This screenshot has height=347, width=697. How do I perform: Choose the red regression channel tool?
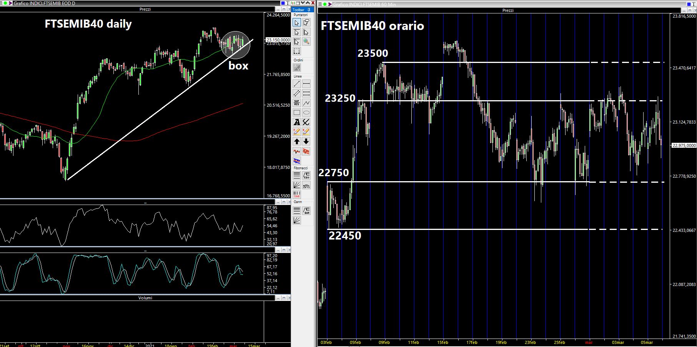pos(306,151)
